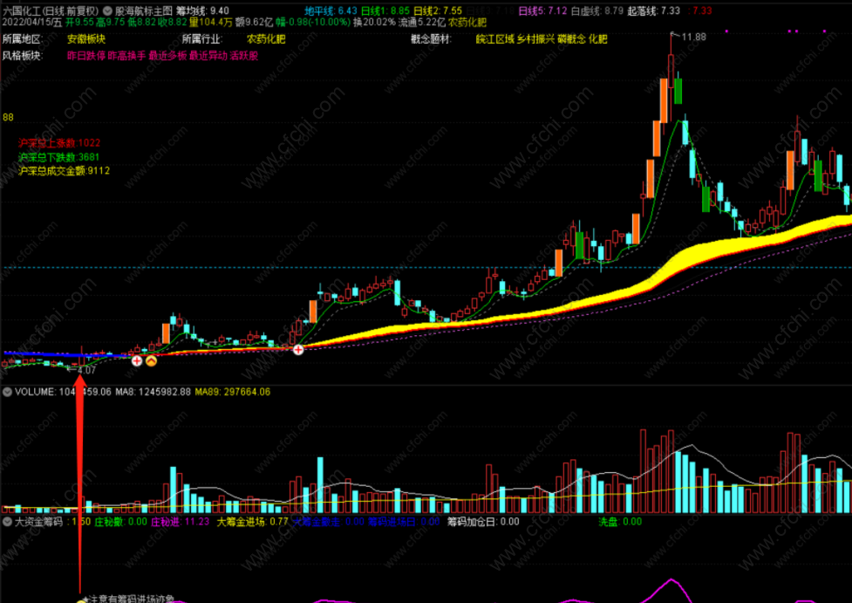Select the 活跃股 style tag
852x603 pixels.
244,55
